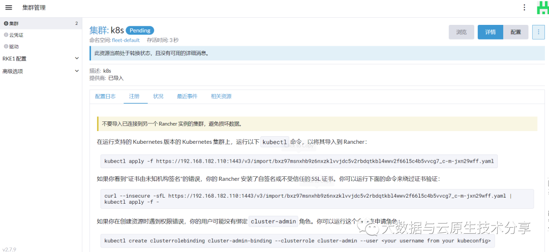Viewport: 549px width, 252px height.
Task: Switch to the 注册 tab
Action: 136,96
